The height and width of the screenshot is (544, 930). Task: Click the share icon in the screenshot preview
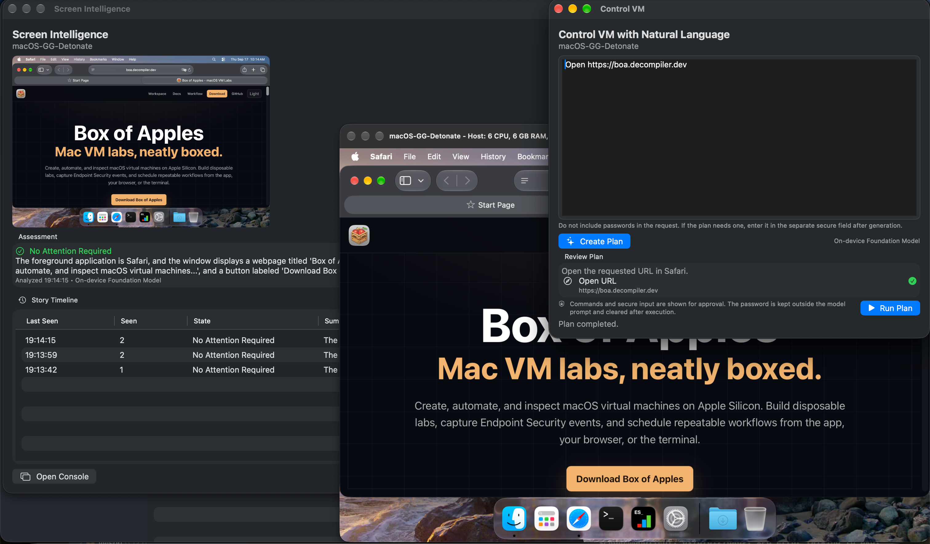[x=244, y=70]
